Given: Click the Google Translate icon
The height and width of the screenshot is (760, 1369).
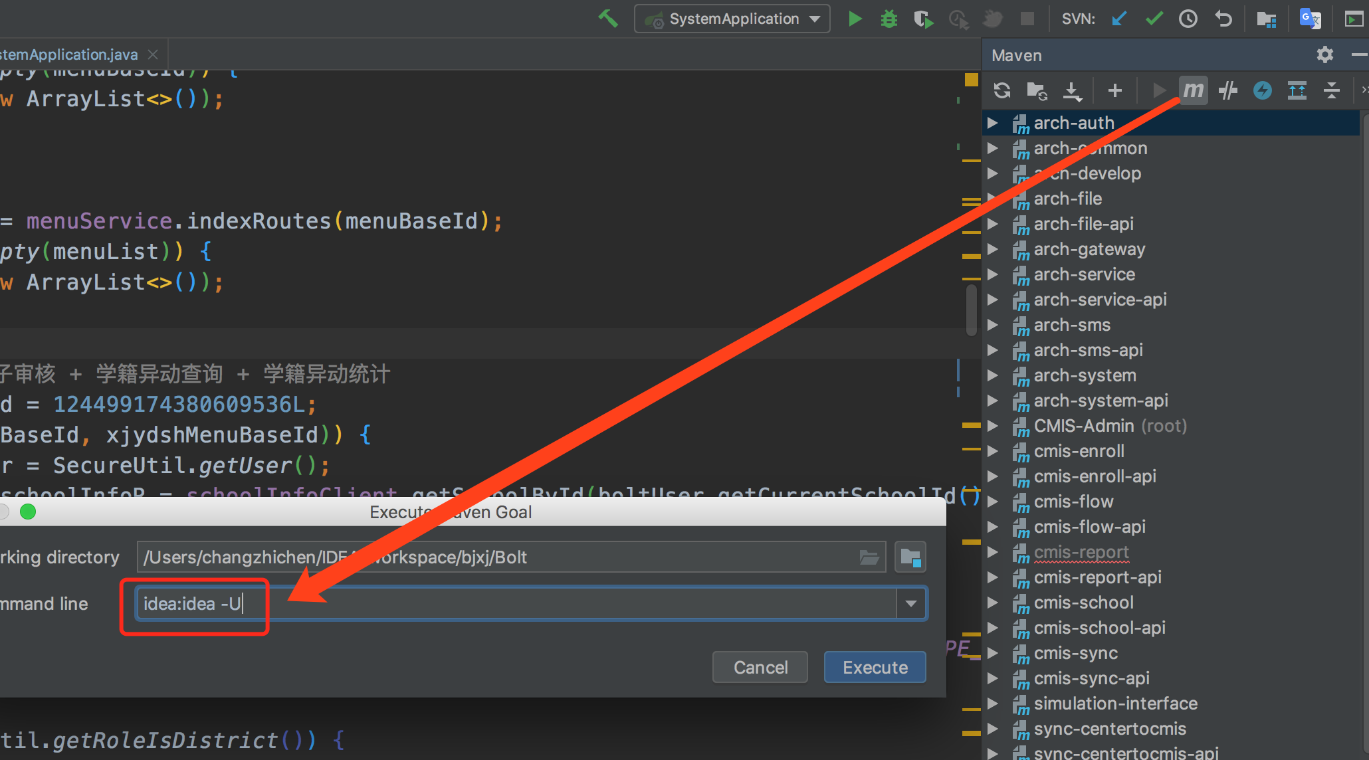Looking at the screenshot, I should click(1310, 19).
